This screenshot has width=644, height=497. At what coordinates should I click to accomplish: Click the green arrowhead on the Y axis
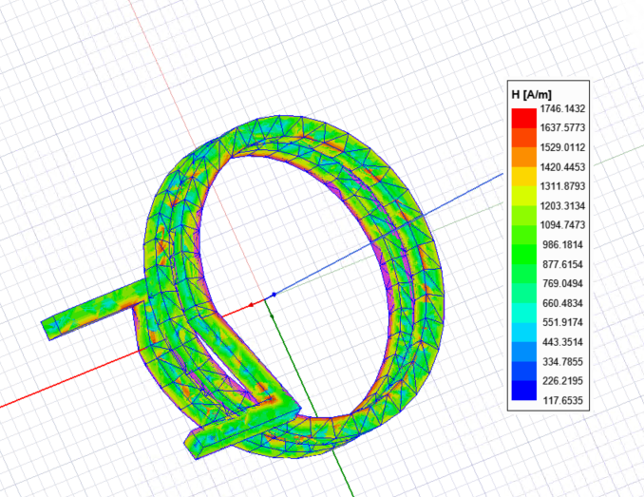272,315
